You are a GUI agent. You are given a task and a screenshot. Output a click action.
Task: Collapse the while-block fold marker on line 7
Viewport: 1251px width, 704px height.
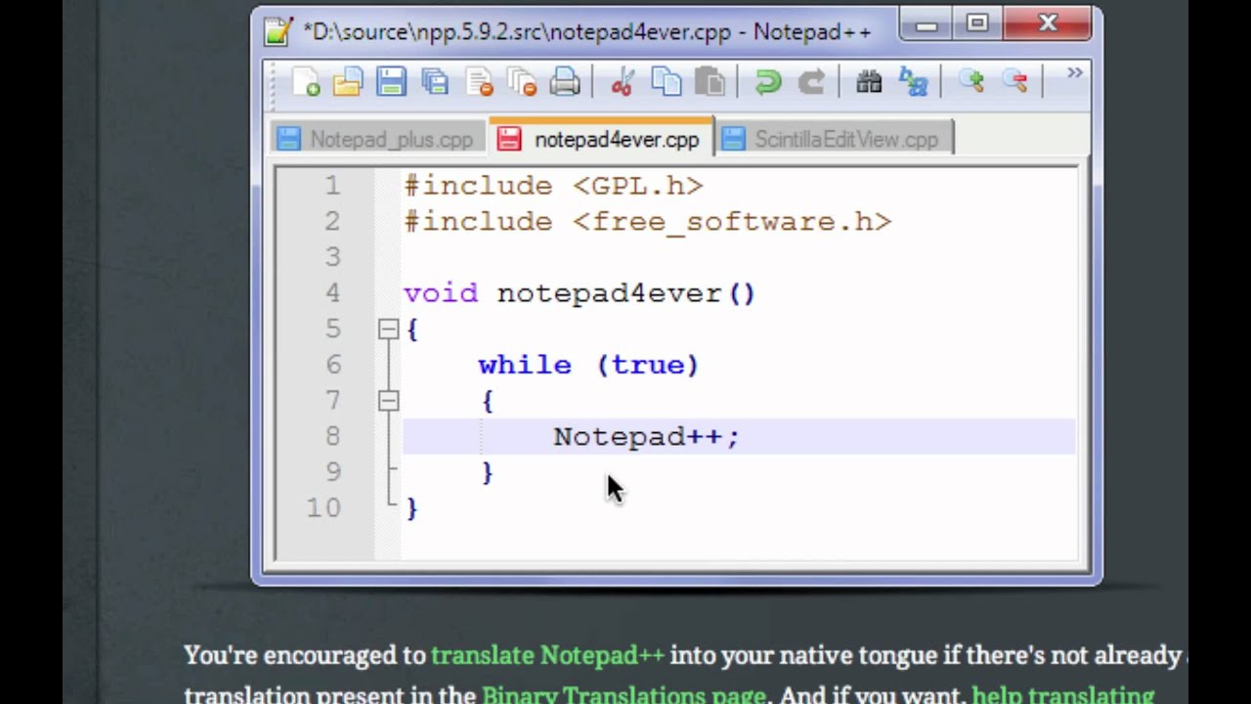click(x=388, y=401)
